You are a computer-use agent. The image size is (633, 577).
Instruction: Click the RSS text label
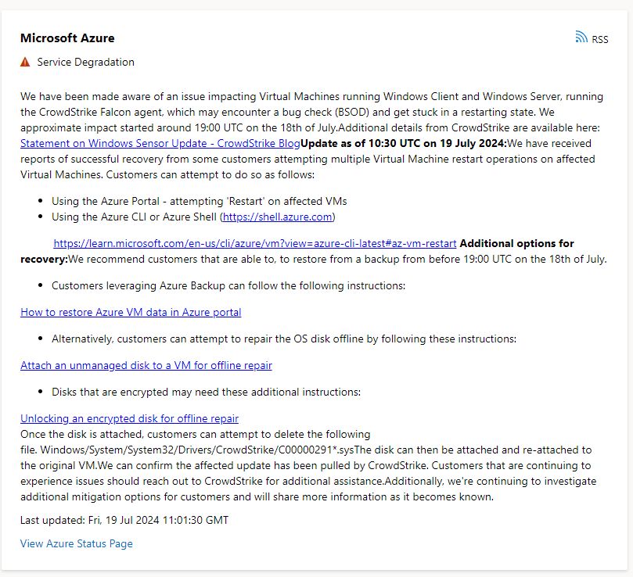tap(599, 39)
